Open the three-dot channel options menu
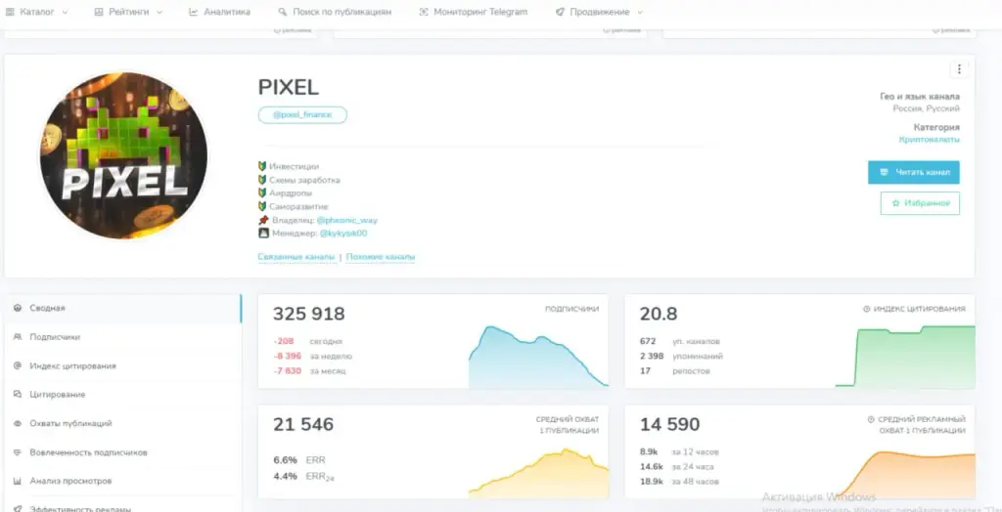This screenshot has width=1002, height=512. [959, 69]
